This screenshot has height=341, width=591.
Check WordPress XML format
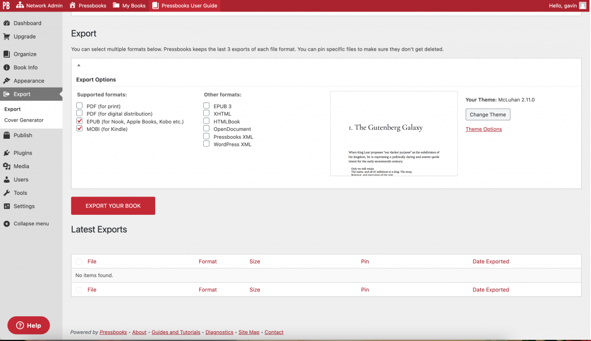206,144
